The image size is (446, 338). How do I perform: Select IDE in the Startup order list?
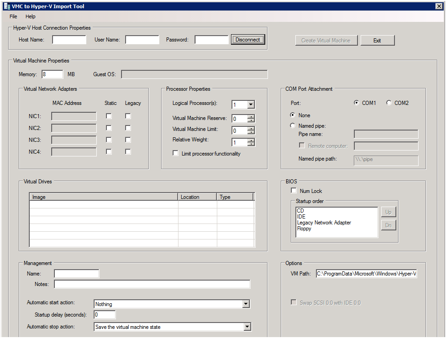pos(301,217)
